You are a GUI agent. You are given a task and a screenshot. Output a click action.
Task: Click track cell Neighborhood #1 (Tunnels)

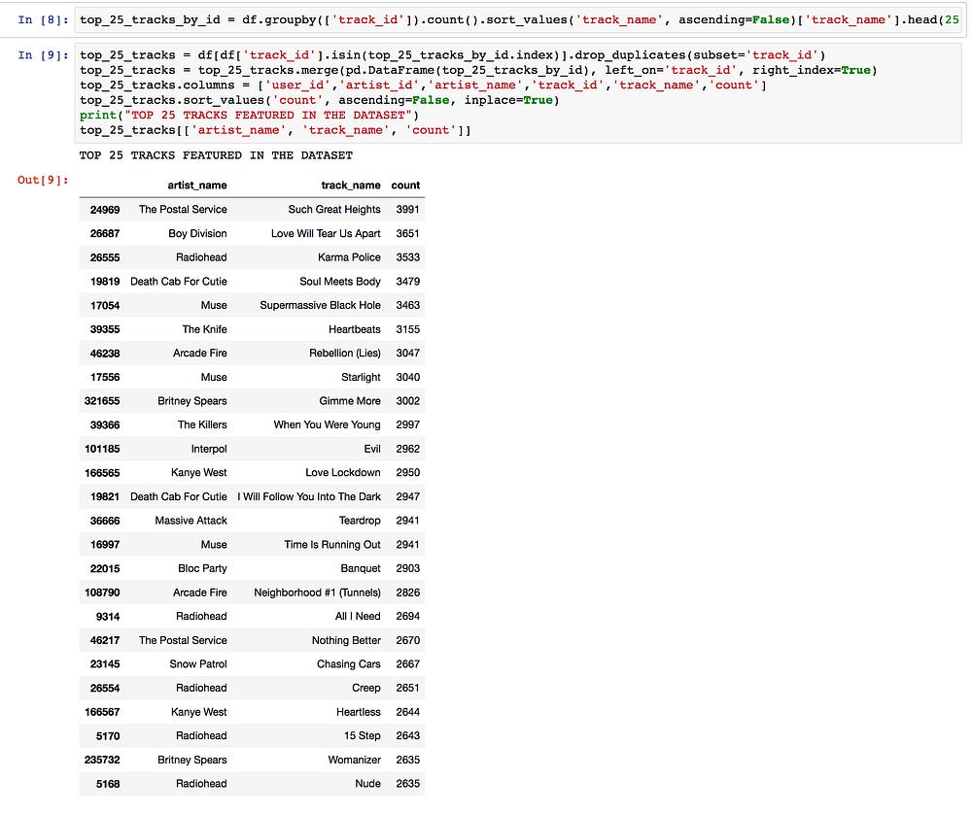318,593
